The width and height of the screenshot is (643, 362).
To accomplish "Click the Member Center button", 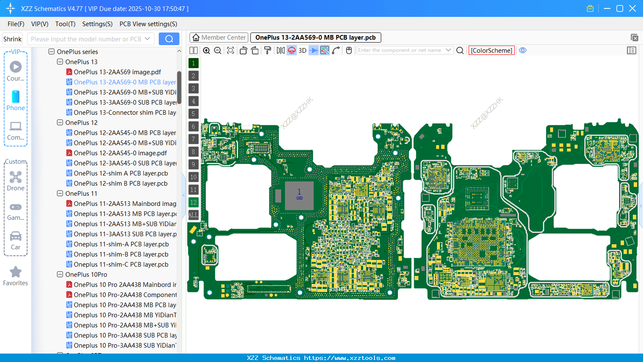I will [x=219, y=37].
